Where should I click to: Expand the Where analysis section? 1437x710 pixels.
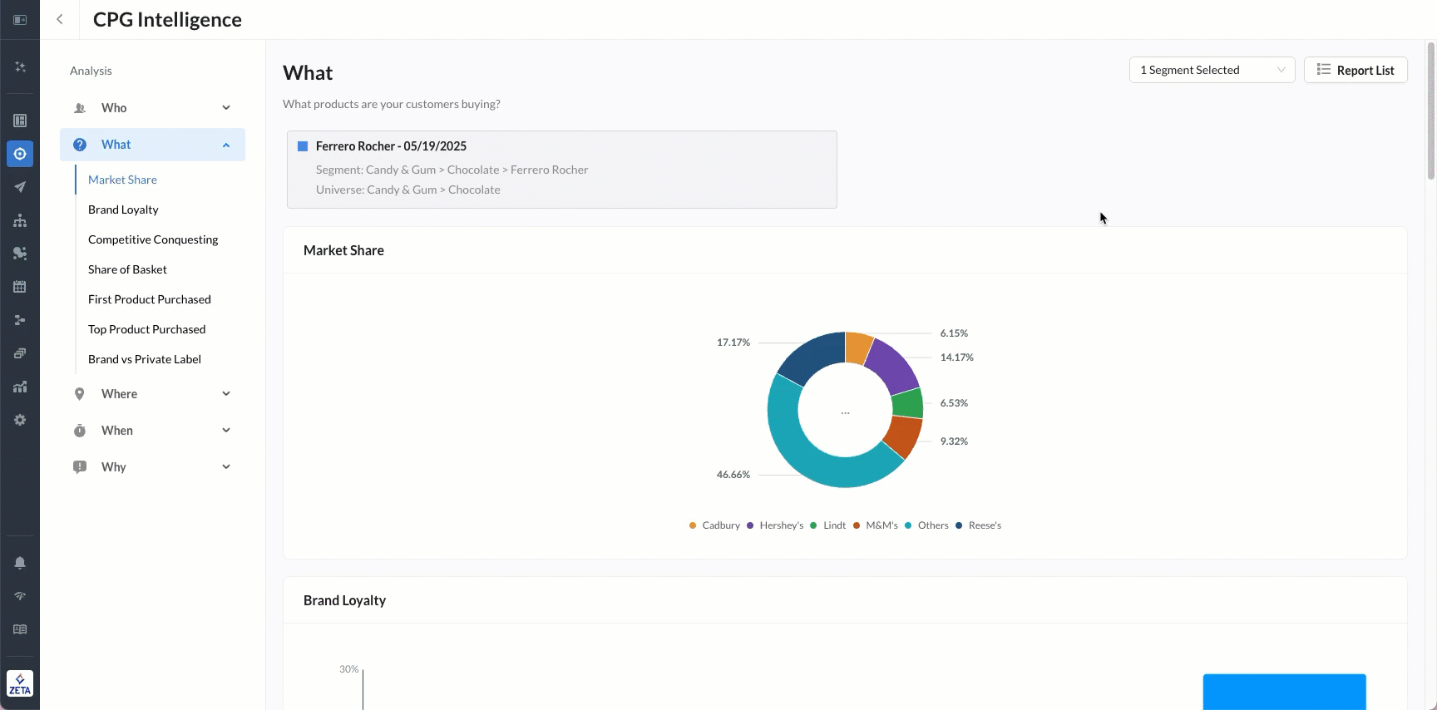point(152,394)
